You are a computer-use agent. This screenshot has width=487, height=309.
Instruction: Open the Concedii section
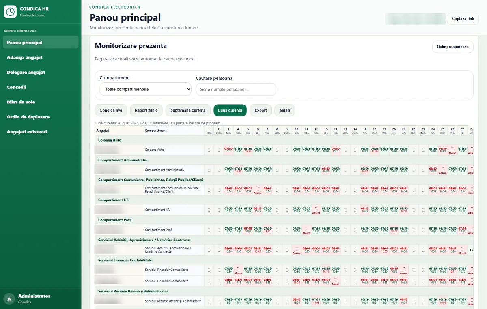tap(41, 87)
